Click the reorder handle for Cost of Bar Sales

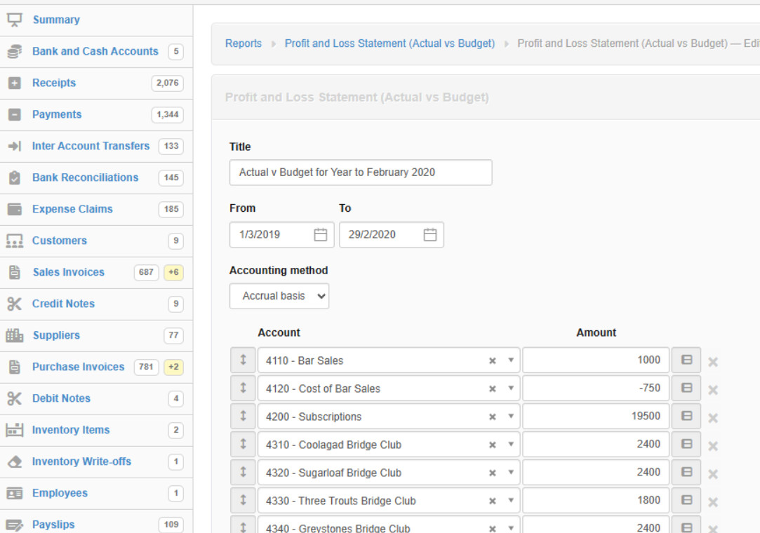(244, 388)
